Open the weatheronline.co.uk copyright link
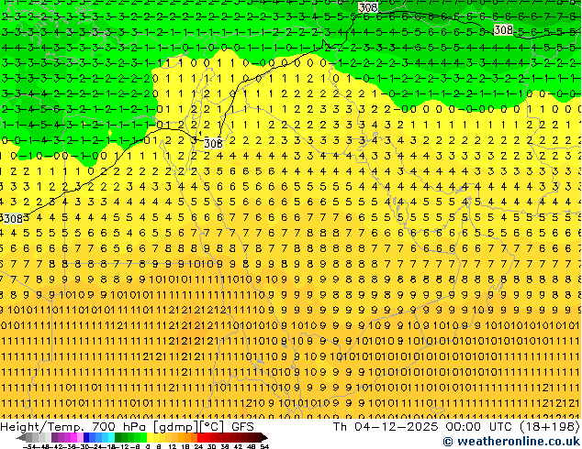The image size is (582, 449). click(512, 442)
